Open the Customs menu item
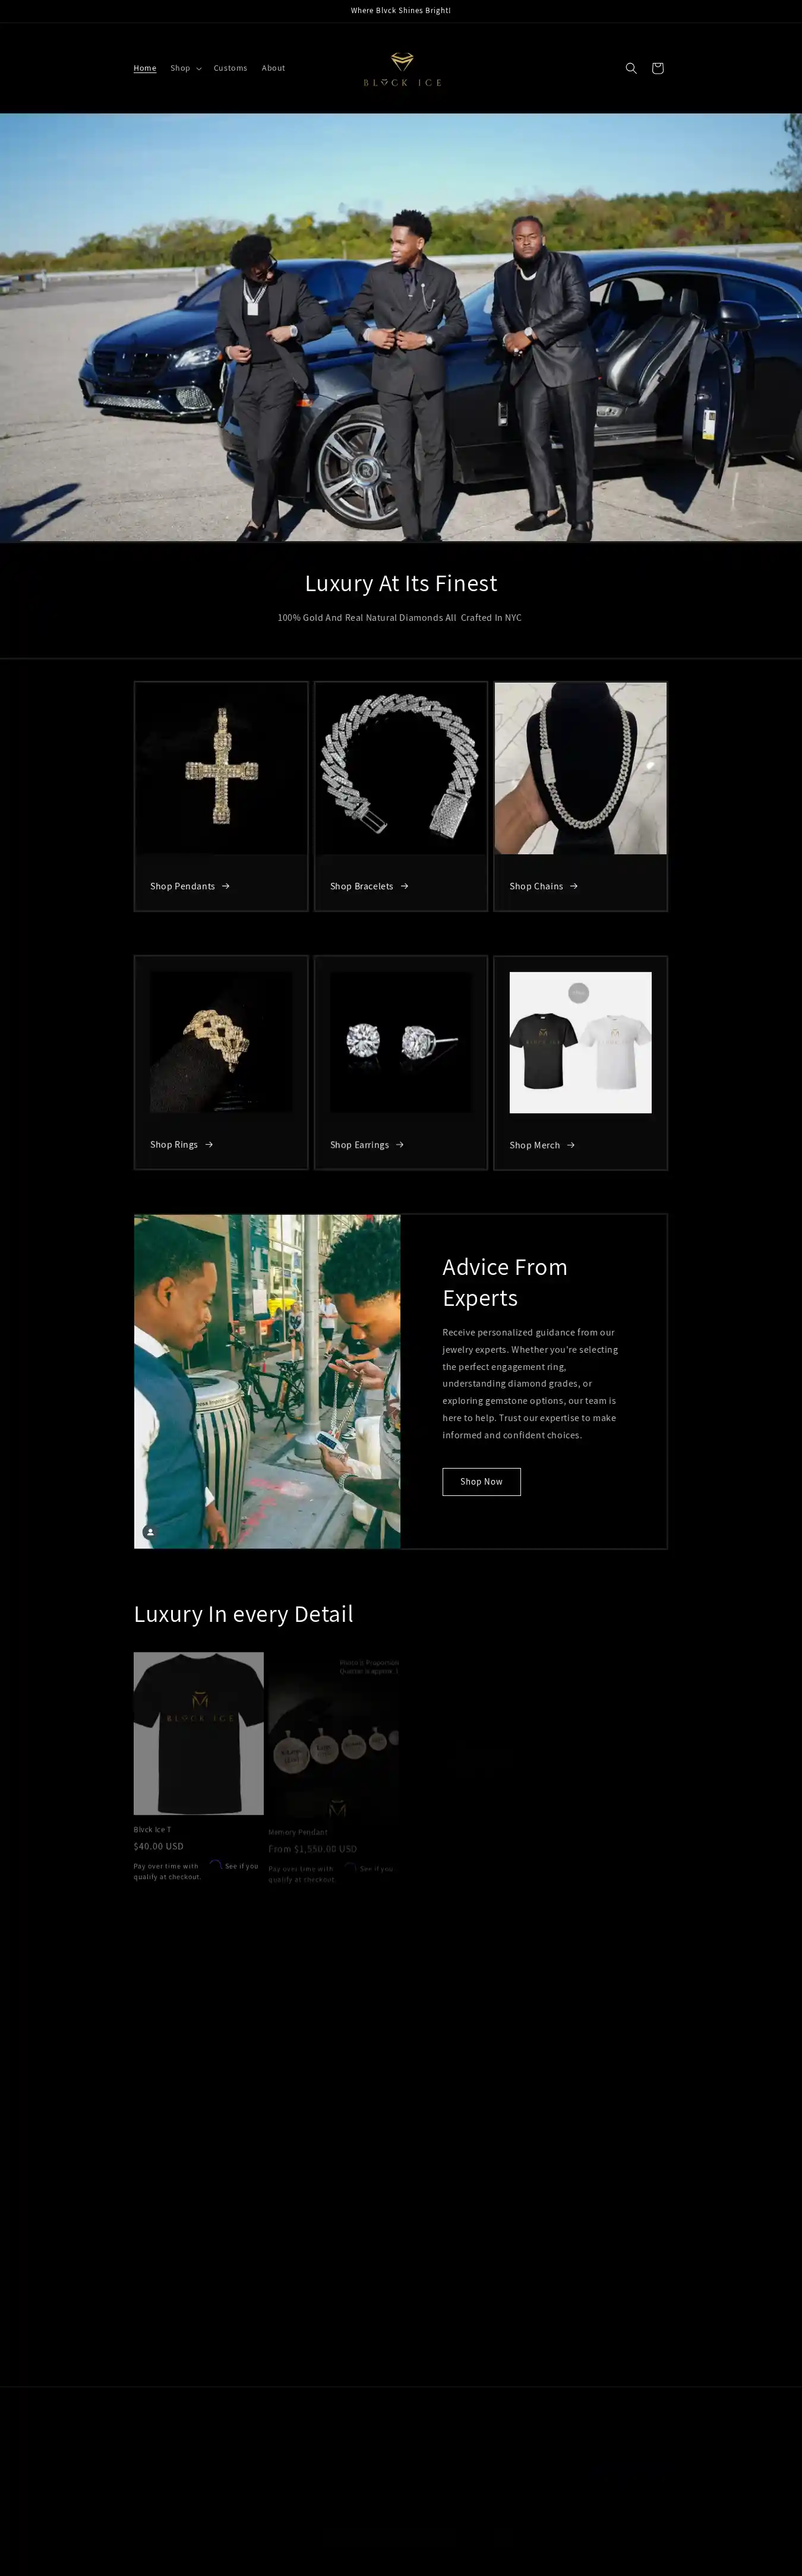802x2576 pixels. [230, 68]
